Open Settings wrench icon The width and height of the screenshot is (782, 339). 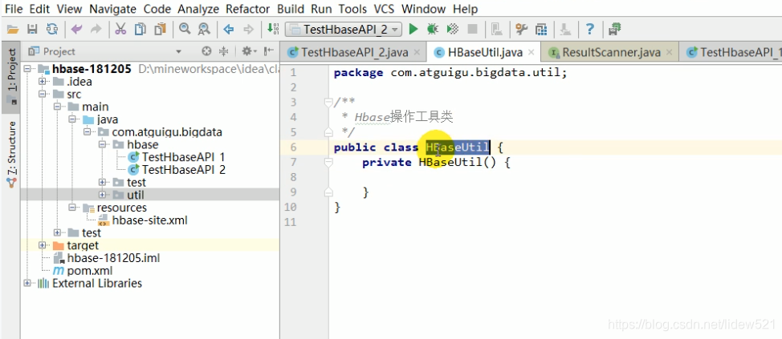click(521, 30)
